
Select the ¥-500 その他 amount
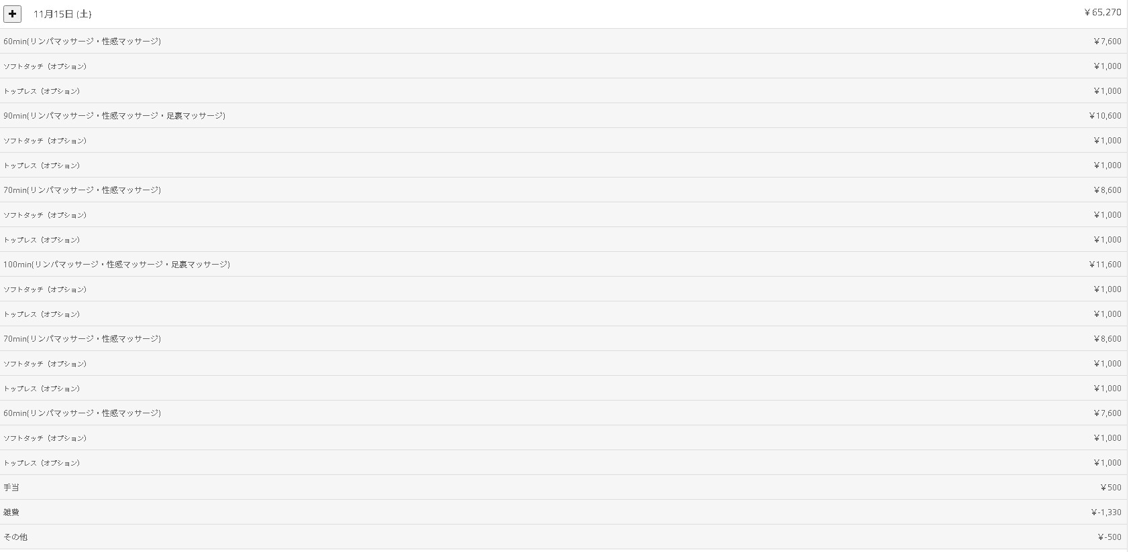coord(1109,537)
